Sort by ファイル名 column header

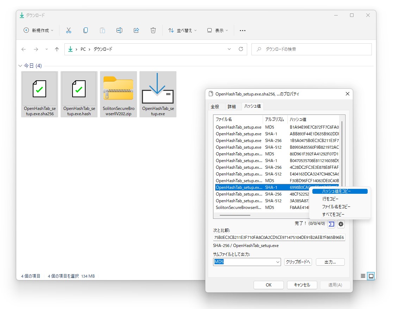[x=238, y=119]
